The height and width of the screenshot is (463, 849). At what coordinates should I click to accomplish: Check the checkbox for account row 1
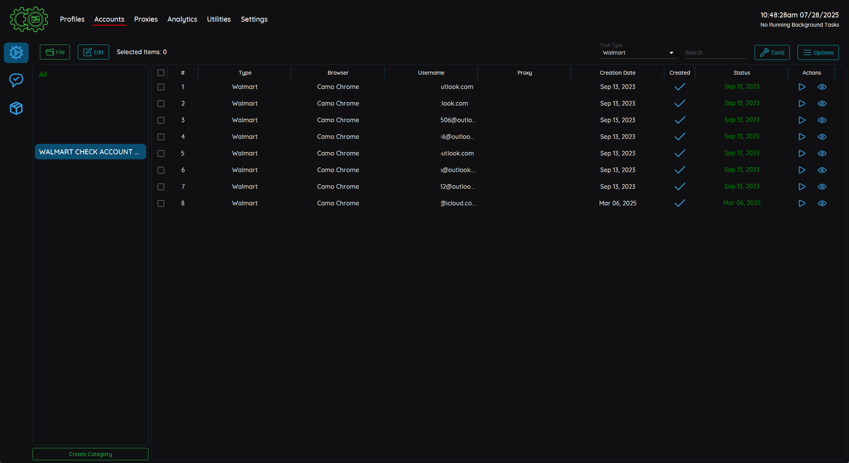[161, 87]
